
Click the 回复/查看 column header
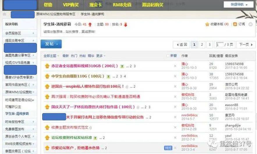pyautogui.click(x=216, y=56)
